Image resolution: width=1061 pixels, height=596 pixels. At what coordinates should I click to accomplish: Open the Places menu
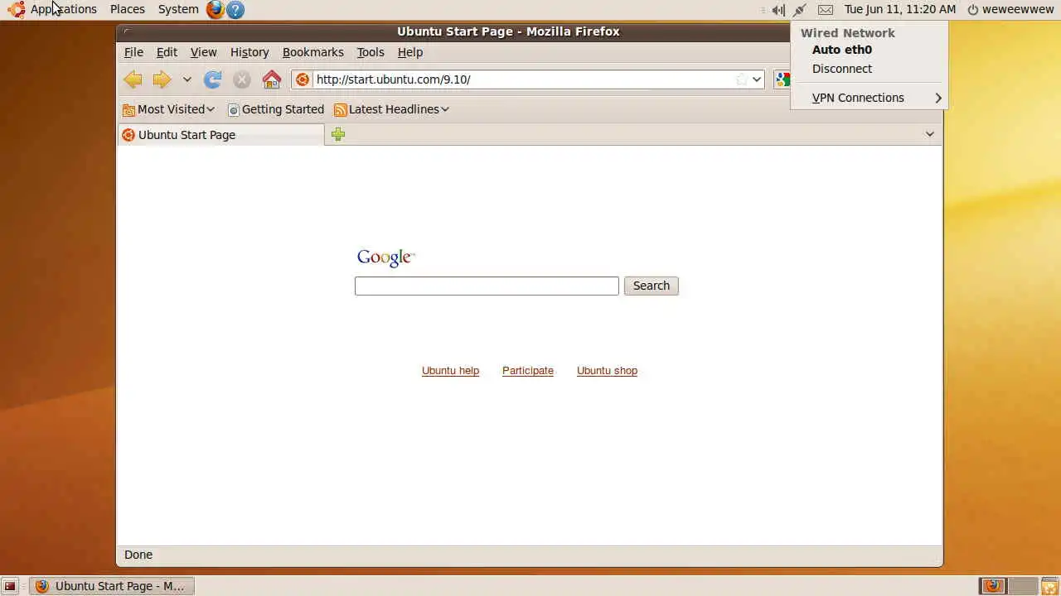(x=128, y=9)
